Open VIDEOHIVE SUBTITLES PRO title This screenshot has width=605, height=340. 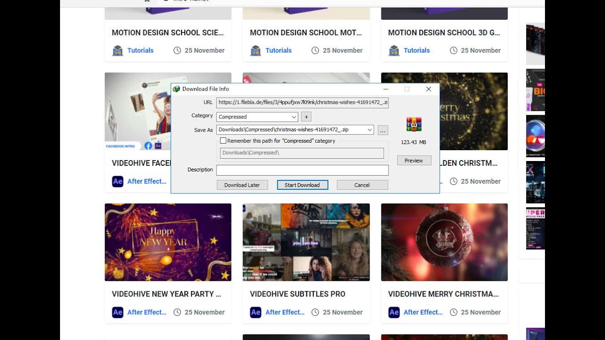click(x=297, y=294)
